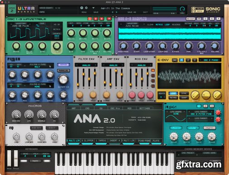Open LFO Shape SINE selector
This screenshot has width=229, height=175.
176,114
